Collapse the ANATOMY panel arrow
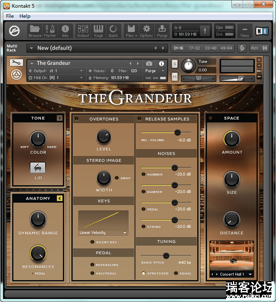The width and height of the screenshot is (276, 302). (x=60, y=198)
